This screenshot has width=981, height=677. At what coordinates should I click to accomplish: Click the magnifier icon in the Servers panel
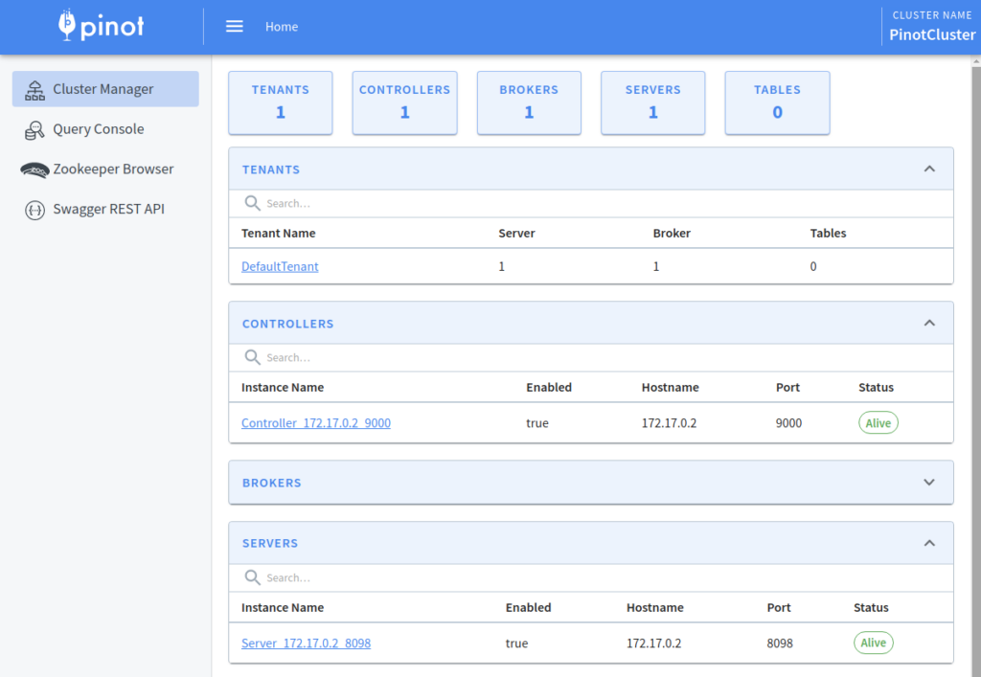pos(251,577)
